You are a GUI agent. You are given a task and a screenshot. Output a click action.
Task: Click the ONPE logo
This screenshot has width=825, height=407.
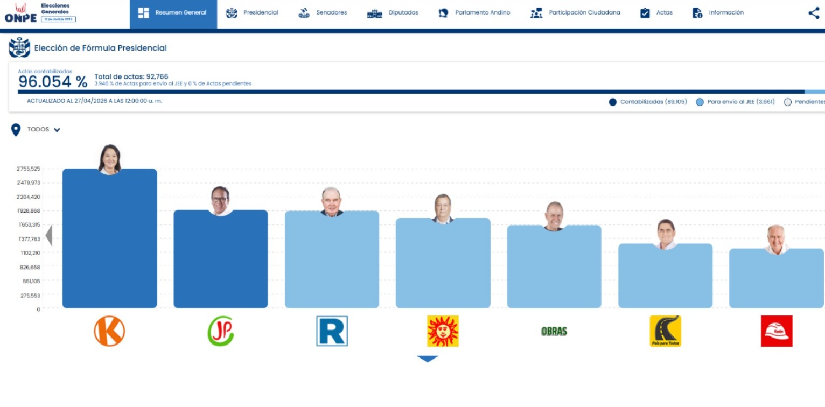20,13
